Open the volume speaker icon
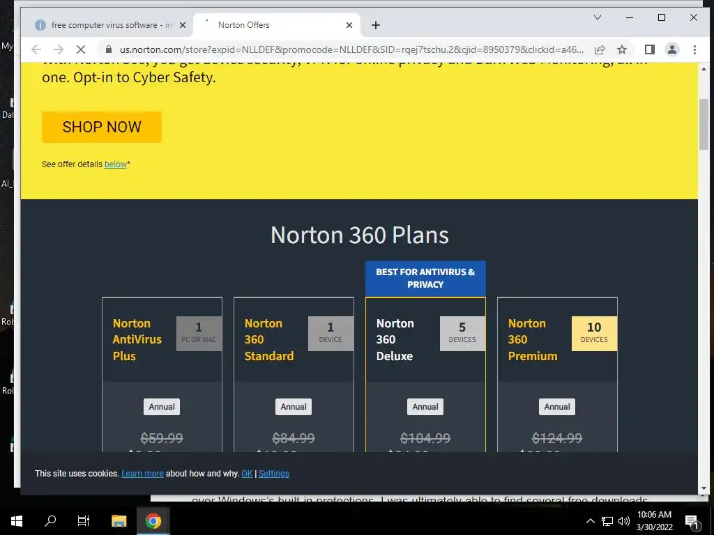This screenshot has height=535, width=714. 623,521
